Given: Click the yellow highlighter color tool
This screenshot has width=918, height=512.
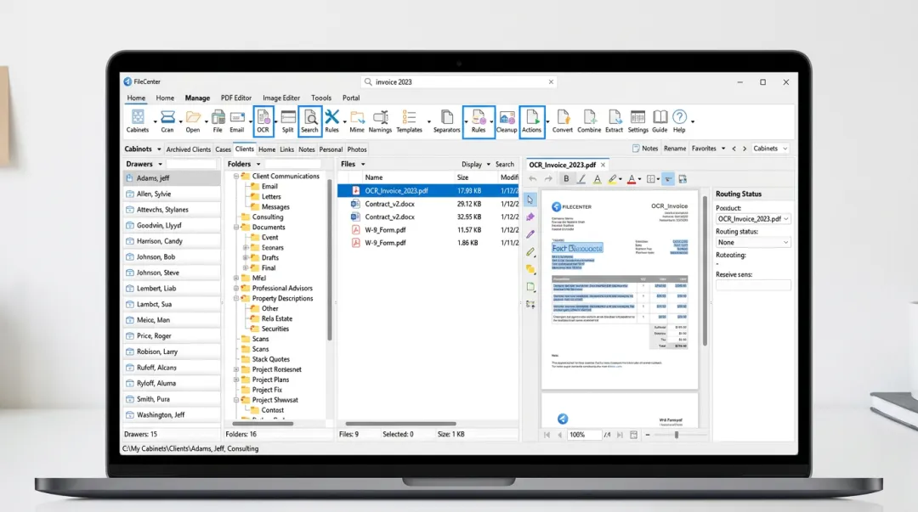Looking at the screenshot, I should (612, 179).
